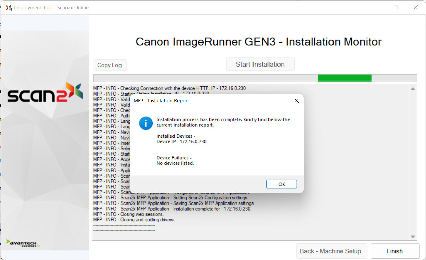Select the 'Checking Connection with the device' log line

click(169, 88)
